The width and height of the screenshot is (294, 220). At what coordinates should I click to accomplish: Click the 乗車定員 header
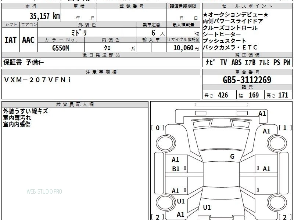[151, 25]
